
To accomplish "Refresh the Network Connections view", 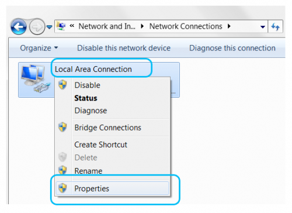I will click(276, 26).
